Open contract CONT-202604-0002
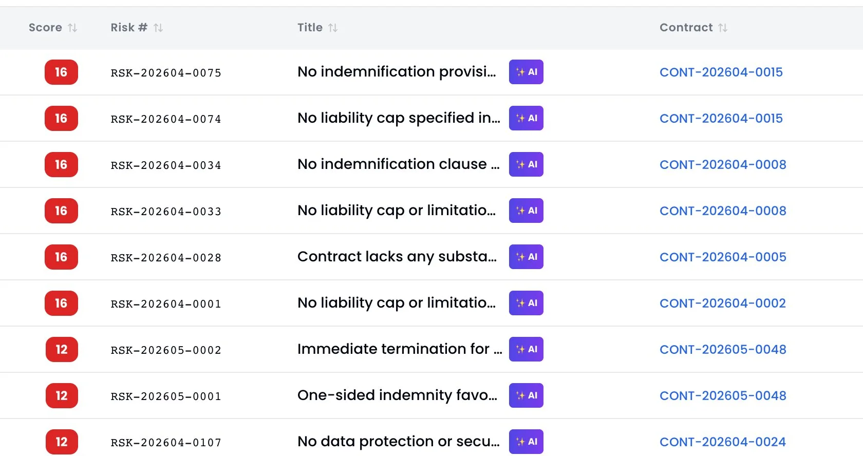The width and height of the screenshot is (863, 456). 723,303
